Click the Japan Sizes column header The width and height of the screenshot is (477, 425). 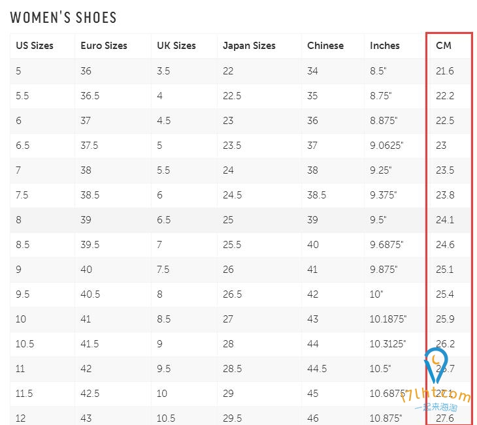pyautogui.click(x=249, y=46)
